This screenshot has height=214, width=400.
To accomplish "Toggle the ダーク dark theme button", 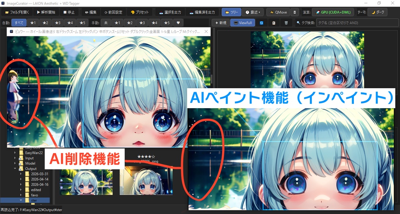I will pyautogui.click(x=377, y=12).
